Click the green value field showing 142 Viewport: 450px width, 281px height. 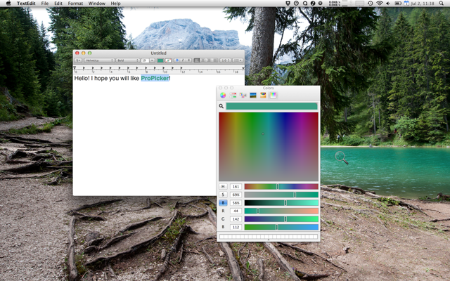pos(236,218)
